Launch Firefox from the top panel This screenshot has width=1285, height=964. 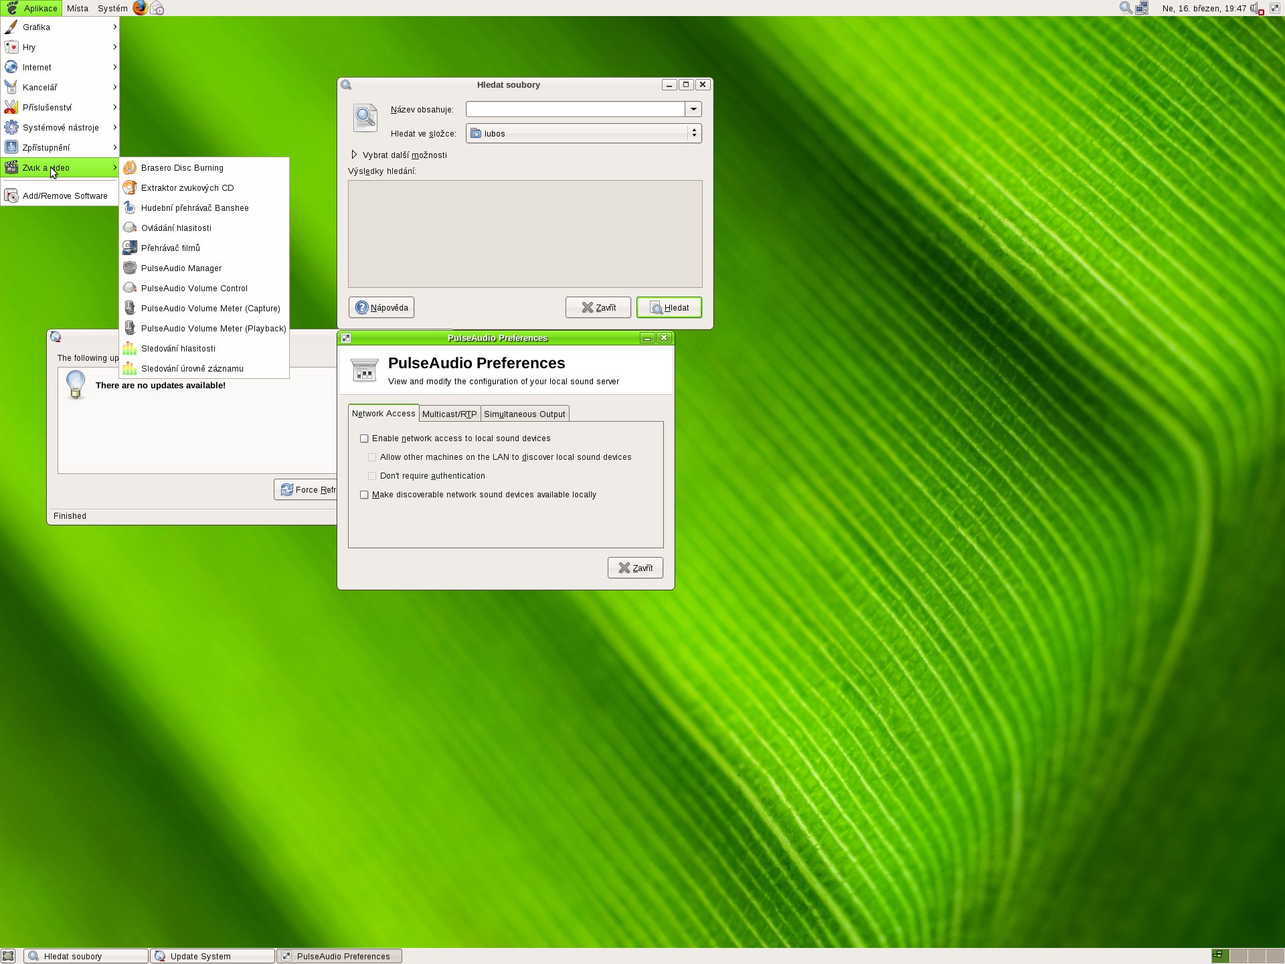point(140,8)
